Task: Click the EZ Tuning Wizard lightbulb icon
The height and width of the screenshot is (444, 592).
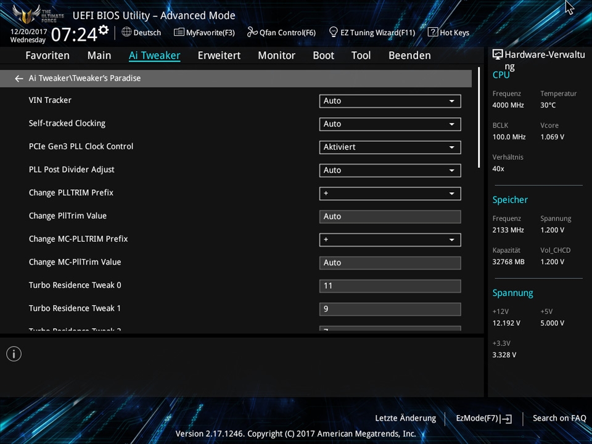Action: click(x=333, y=32)
